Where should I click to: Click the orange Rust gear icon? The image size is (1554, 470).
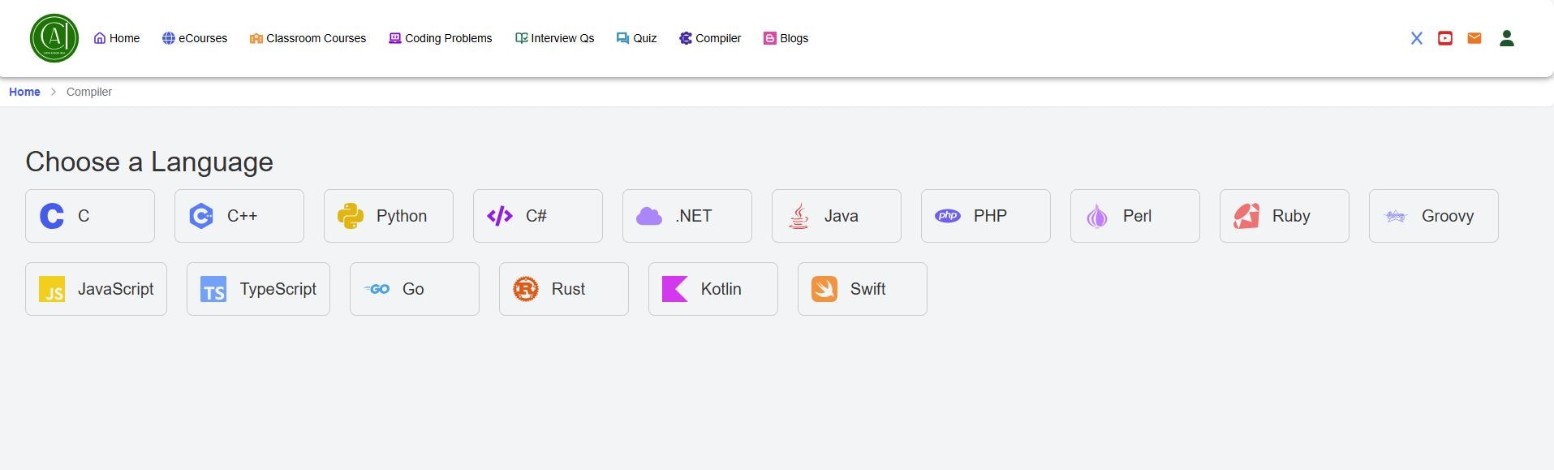click(526, 289)
